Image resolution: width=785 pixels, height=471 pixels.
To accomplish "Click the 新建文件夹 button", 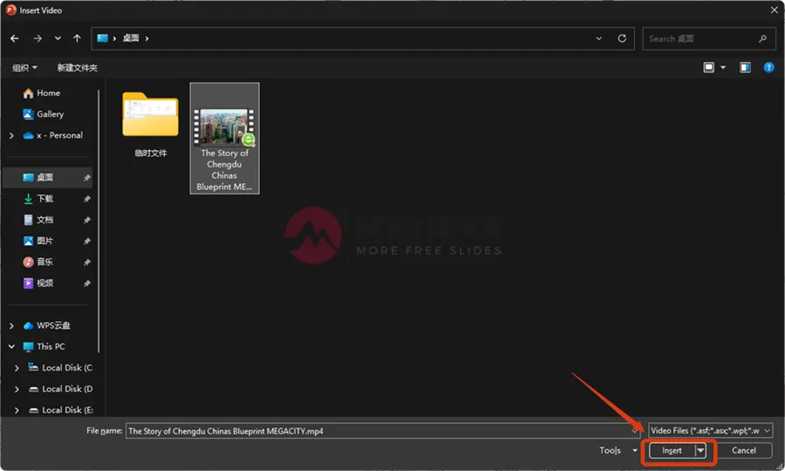I will [x=77, y=67].
